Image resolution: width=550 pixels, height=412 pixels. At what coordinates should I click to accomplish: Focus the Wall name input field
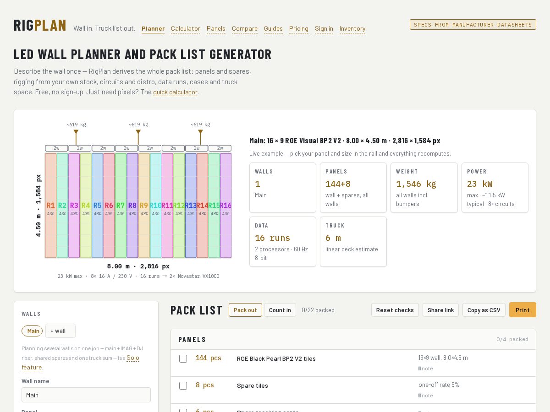86,395
